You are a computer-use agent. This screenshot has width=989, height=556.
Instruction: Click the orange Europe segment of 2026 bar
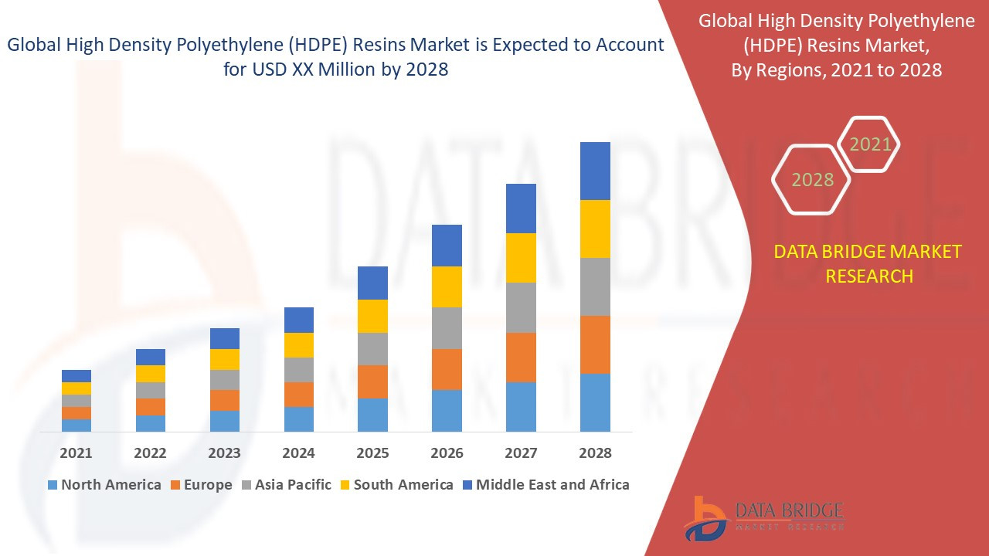coord(447,369)
